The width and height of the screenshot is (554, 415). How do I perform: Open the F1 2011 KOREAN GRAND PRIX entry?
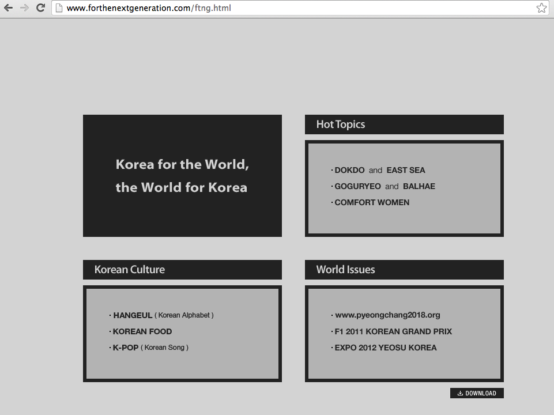[394, 331]
